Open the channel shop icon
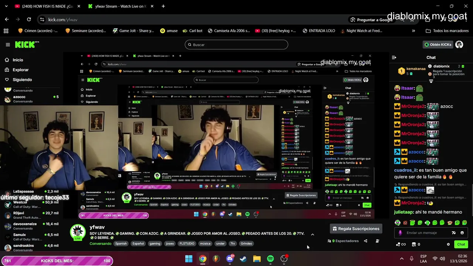 coord(414,244)
